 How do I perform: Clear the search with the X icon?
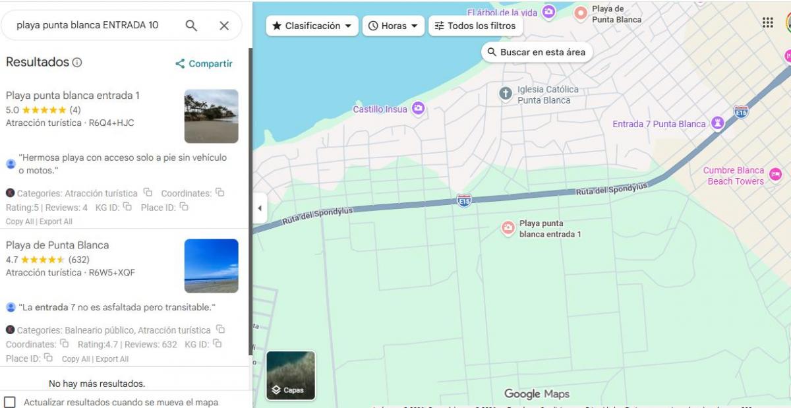224,26
